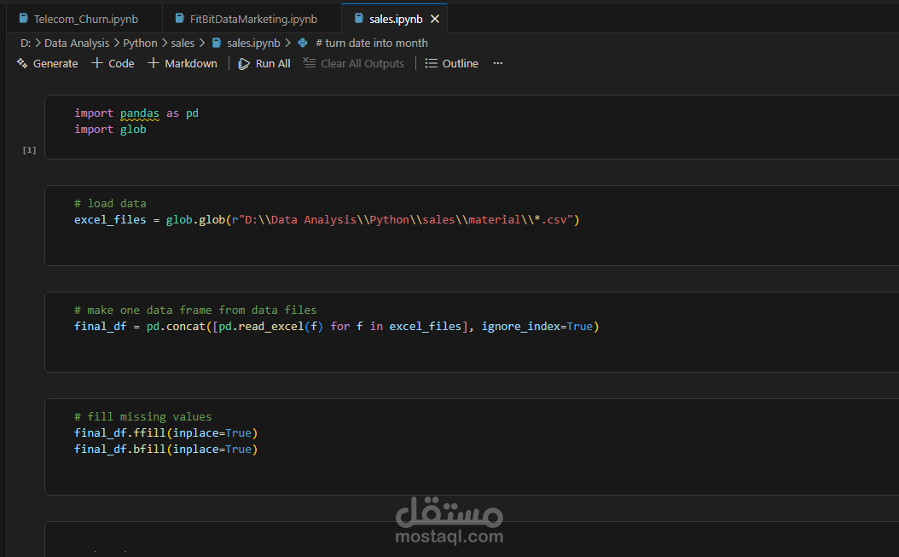Add a new Code cell
The image size is (899, 557).
121,64
